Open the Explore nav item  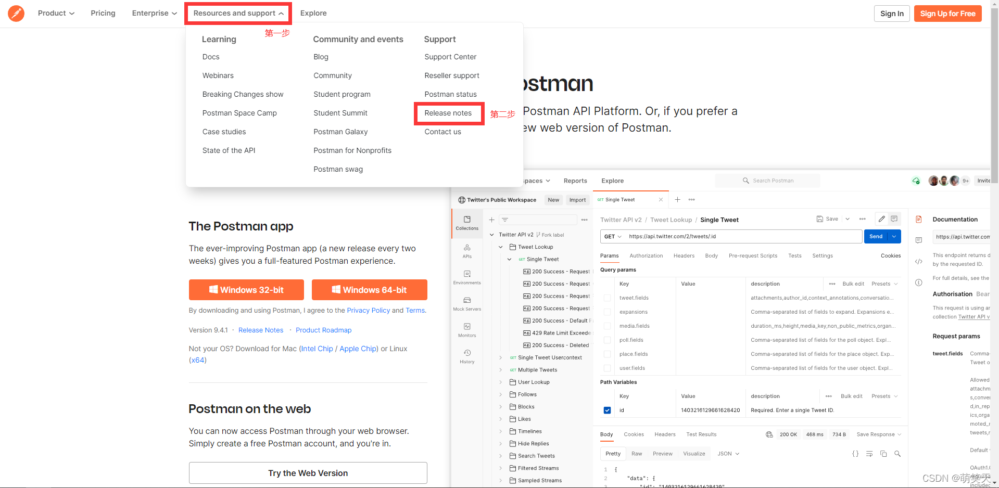tap(313, 13)
